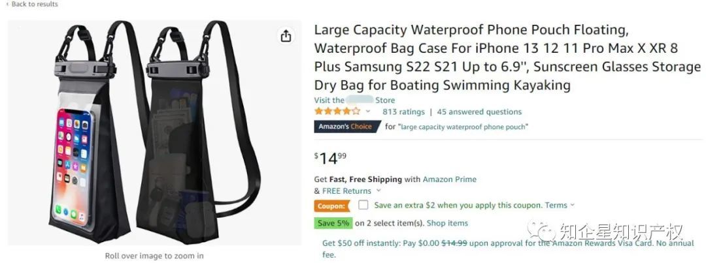Screen dimensions: 706x263
Task: Click the share icon above product image
Action: 286,36
